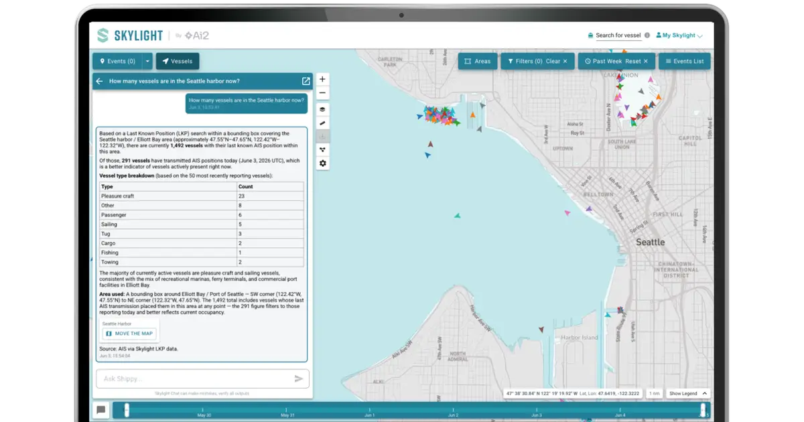Viewport: 804px width, 422px height.
Task: Click the Pleasure craft table row
Action: pyautogui.click(x=202, y=196)
